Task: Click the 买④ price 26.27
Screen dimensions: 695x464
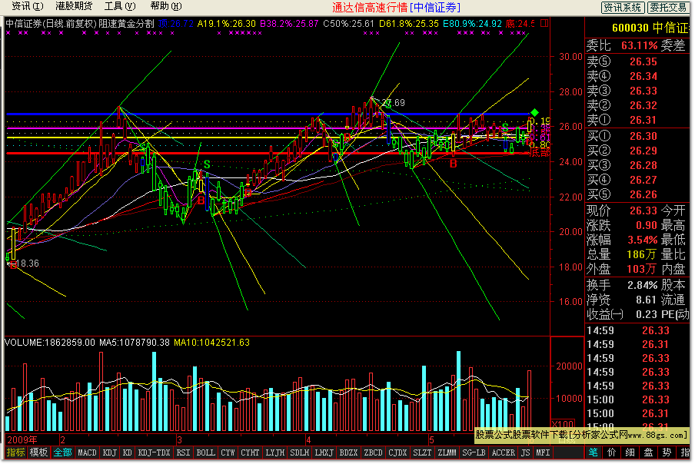Action: pos(643,180)
